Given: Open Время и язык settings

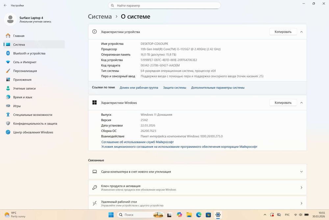Looking at the screenshot, I should (x=34, y=97).
